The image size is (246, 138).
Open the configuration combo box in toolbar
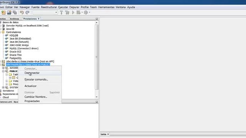click(45, 12)
